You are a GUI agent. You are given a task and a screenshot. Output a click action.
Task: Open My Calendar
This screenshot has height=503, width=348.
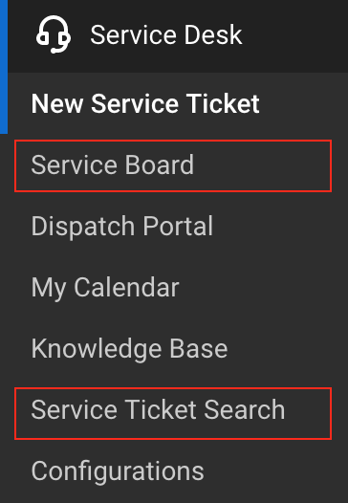105,288
